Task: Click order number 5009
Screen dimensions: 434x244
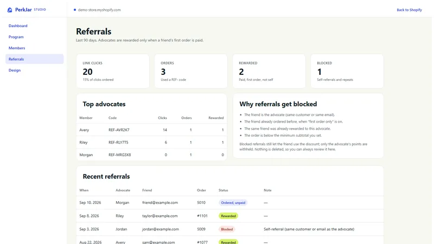Action: 201,229
